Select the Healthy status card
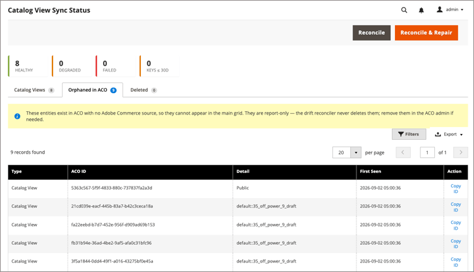Screen dimensions: 474x272 (27, 66)
